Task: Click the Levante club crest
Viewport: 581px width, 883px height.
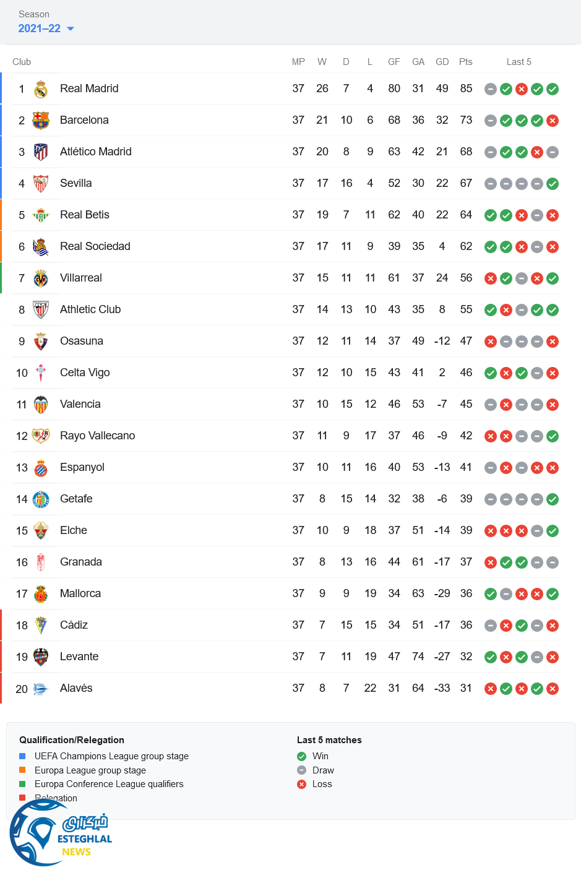Action: [x=41, y=657]
